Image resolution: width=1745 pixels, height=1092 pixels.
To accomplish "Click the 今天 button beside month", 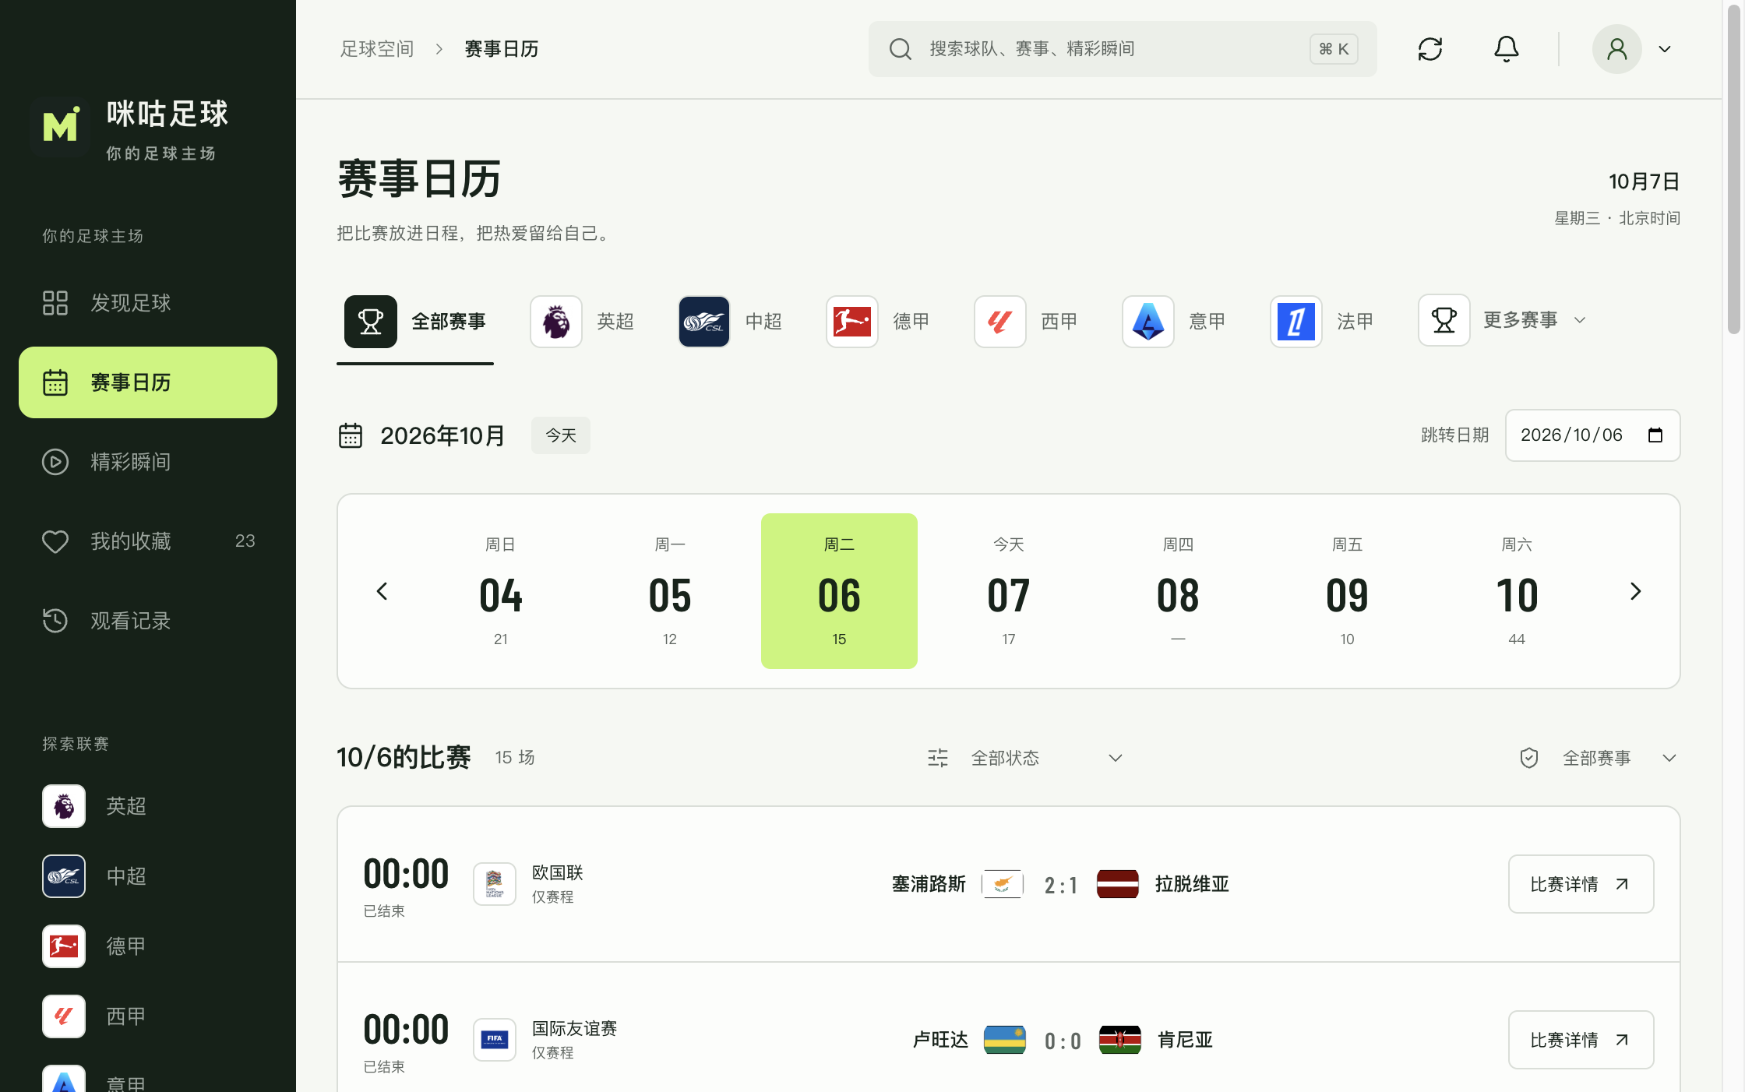I will point(561,435).
